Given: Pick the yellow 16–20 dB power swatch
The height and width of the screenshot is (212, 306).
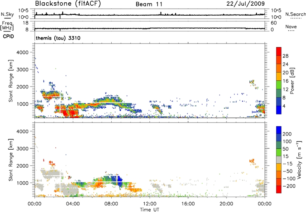Looking at the screenshot, I should point(279,77).
